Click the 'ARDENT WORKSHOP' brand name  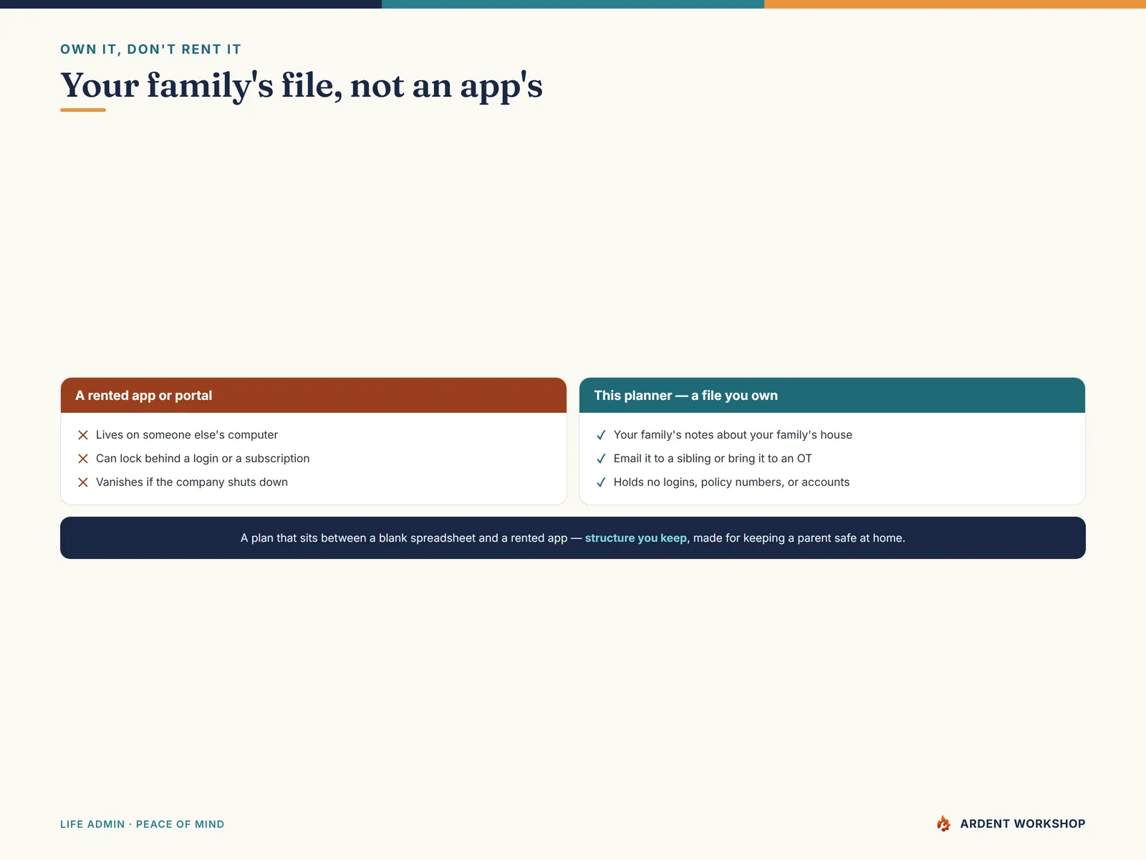click(x=1023, y=824)
